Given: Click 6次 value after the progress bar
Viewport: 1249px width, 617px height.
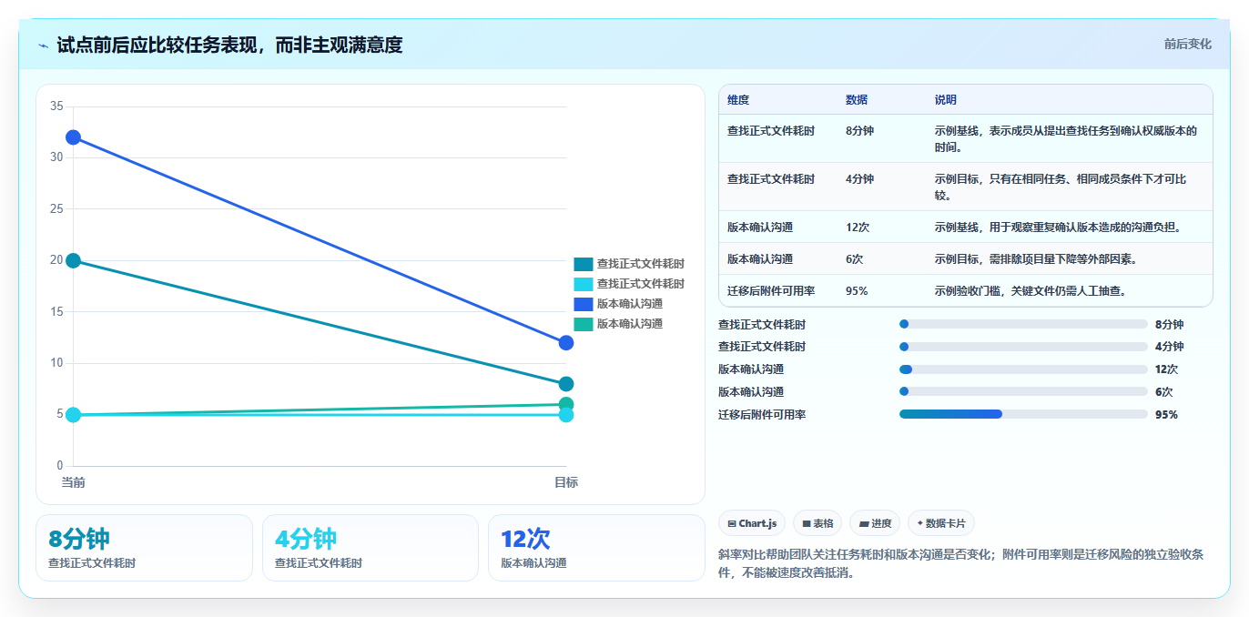Looking at the screenshot, I should tap(1163, 392).
